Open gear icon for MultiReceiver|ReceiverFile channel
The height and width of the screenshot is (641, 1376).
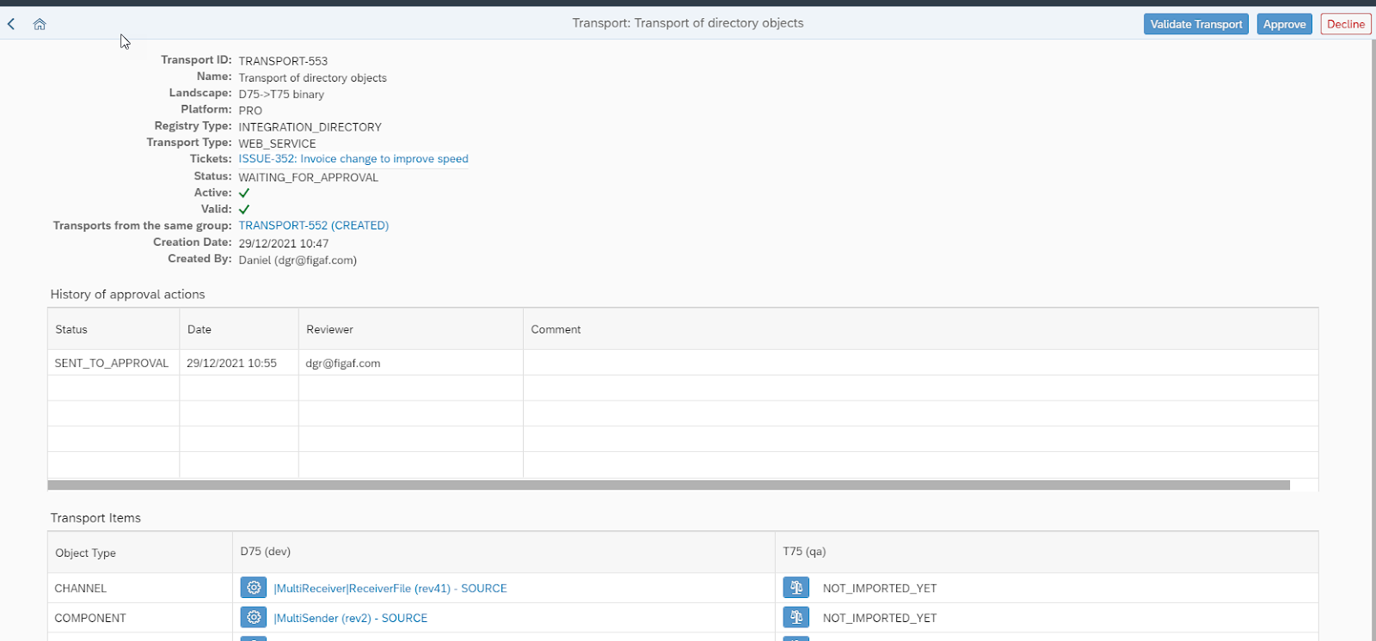point(254,588)
